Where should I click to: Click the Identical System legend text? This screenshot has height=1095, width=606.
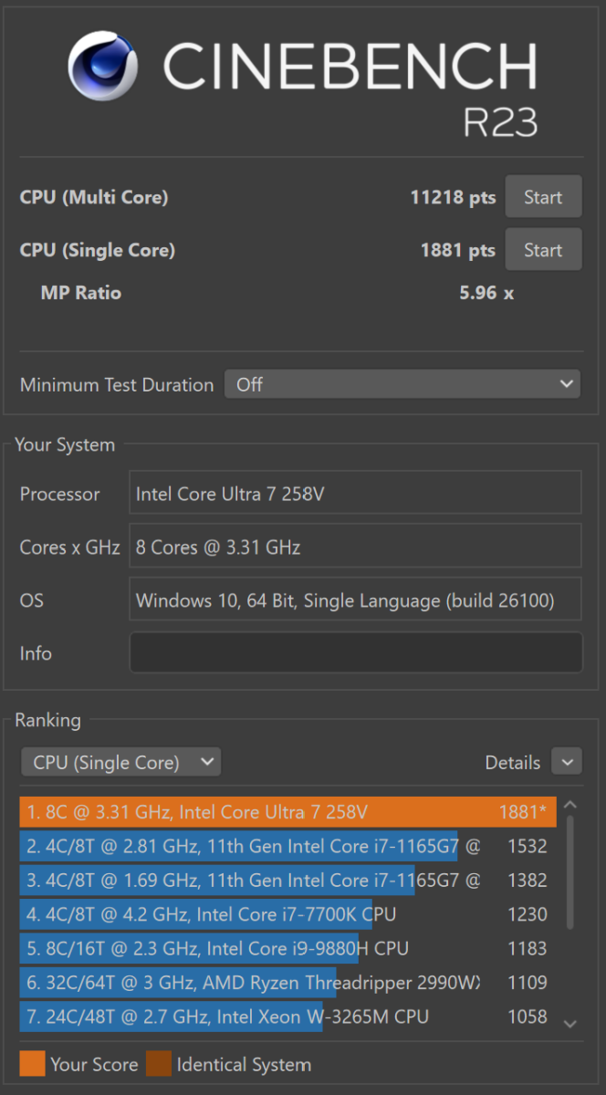point(244,1065)
